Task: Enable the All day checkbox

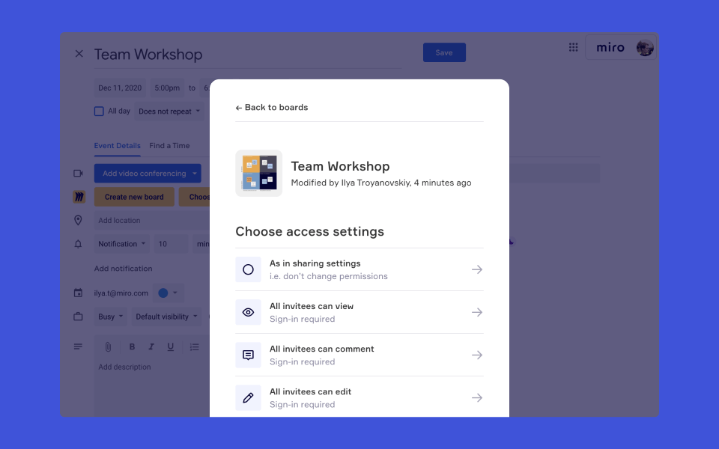Action: point(99,112)
